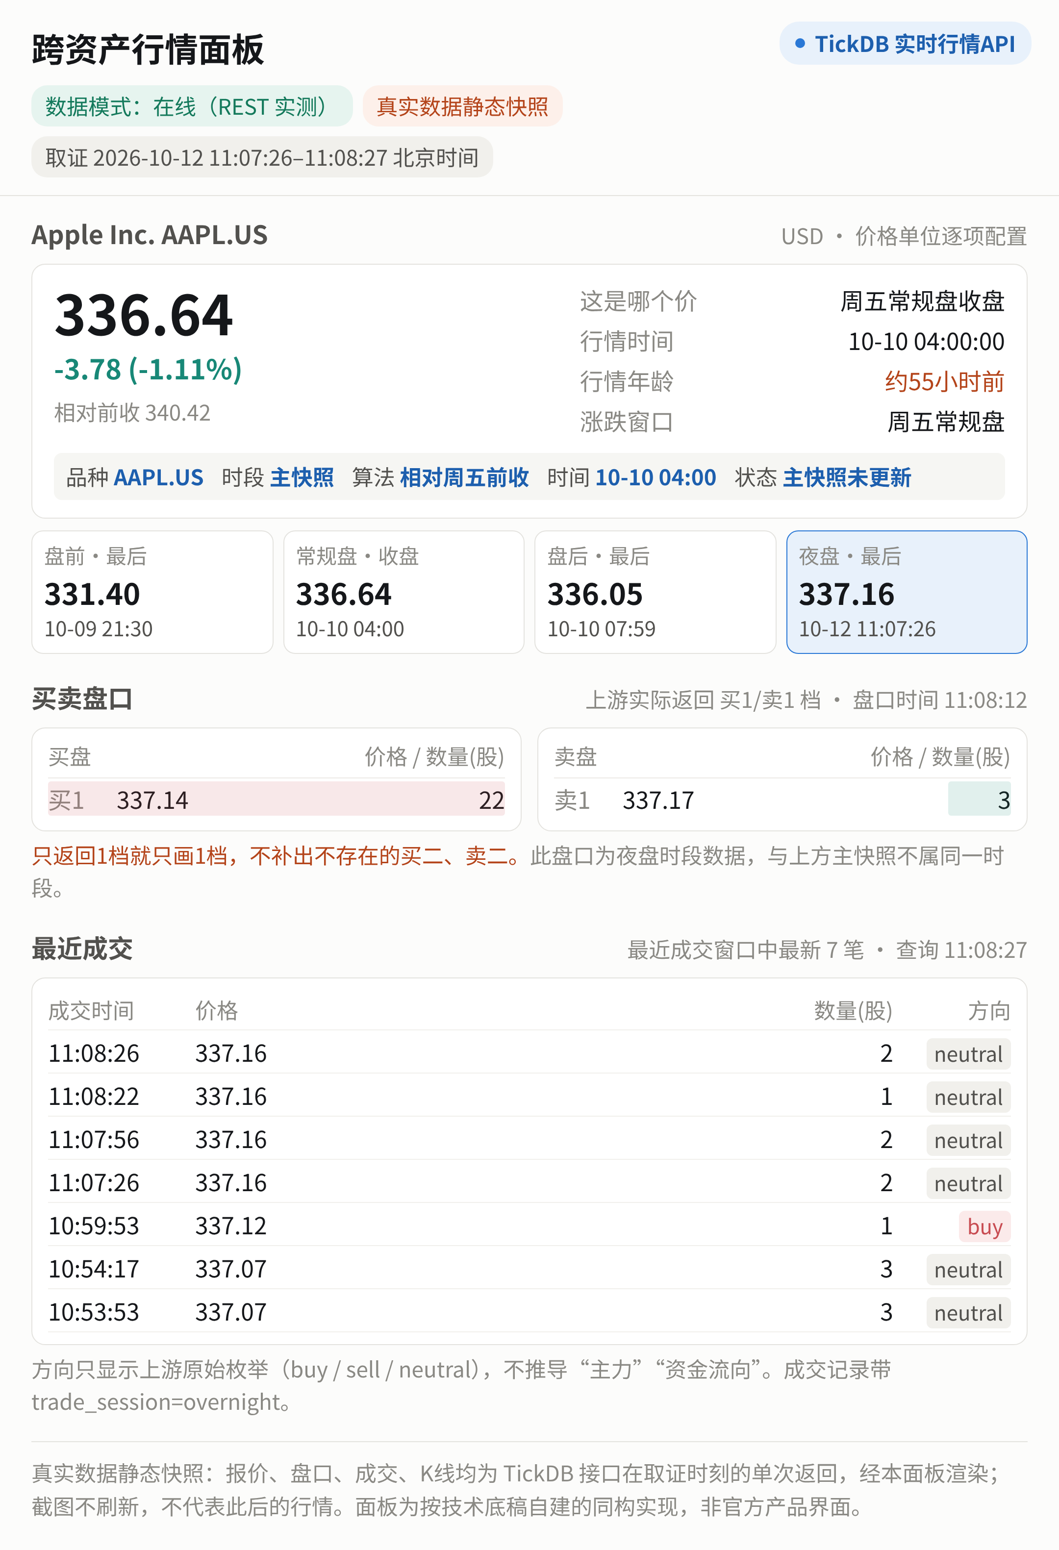Click the 时段 主快照 status field
Image resolution: width=1059 pixels, height=1550 pixels.
(277, 477)
